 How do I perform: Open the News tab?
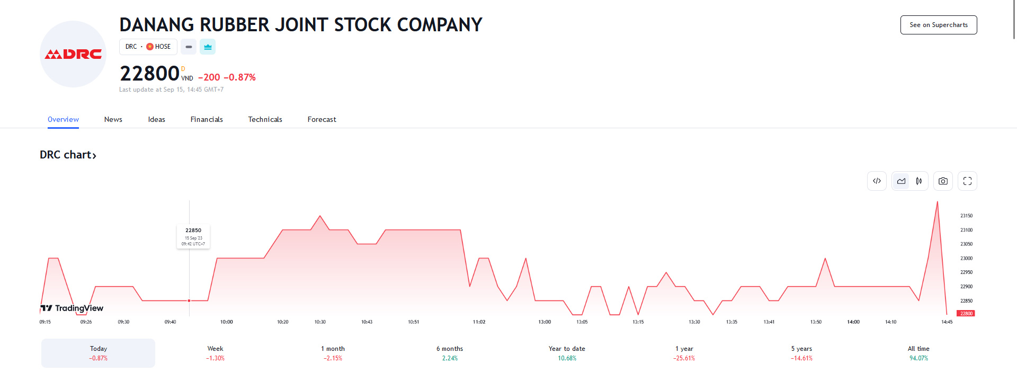point(113,119)
